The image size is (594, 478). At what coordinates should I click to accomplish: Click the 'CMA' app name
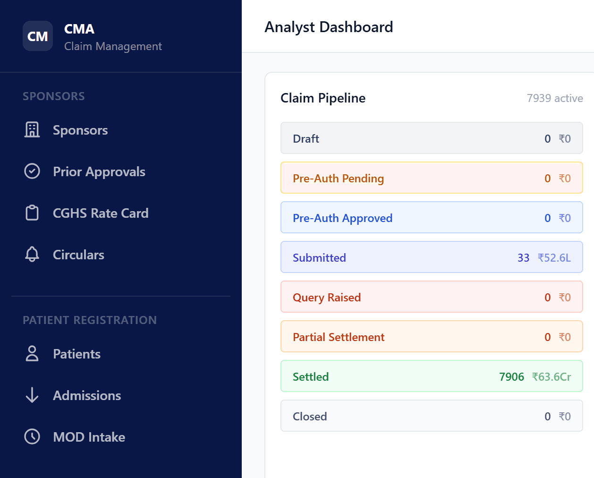click(79, 29)
